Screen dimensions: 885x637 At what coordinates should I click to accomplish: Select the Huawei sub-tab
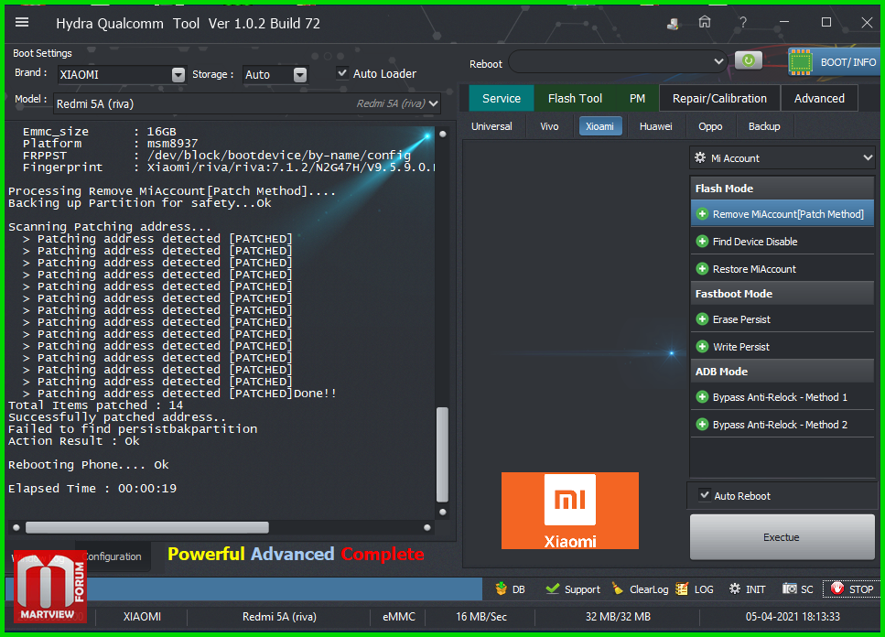coord(656,126)
